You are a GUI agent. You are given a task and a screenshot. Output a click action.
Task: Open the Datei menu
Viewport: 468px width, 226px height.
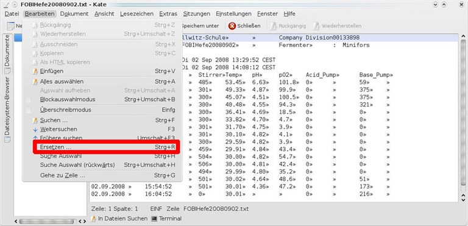pos(12,14)
